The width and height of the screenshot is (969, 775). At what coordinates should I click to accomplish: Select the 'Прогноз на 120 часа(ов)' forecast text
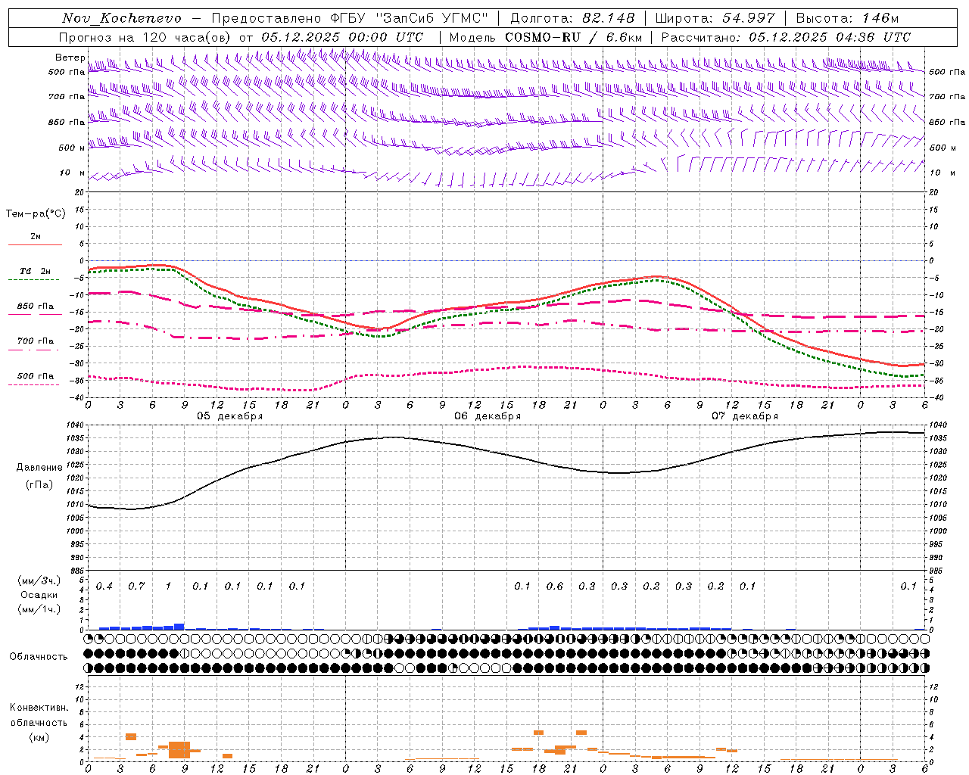pos(146,37)
